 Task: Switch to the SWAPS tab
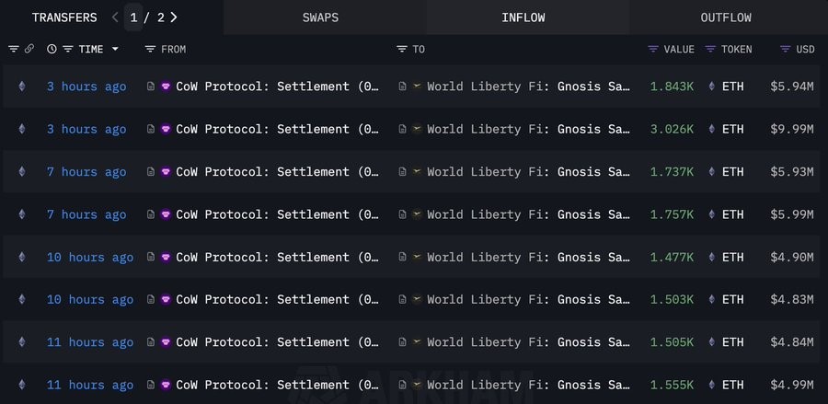tap(319, 17)
